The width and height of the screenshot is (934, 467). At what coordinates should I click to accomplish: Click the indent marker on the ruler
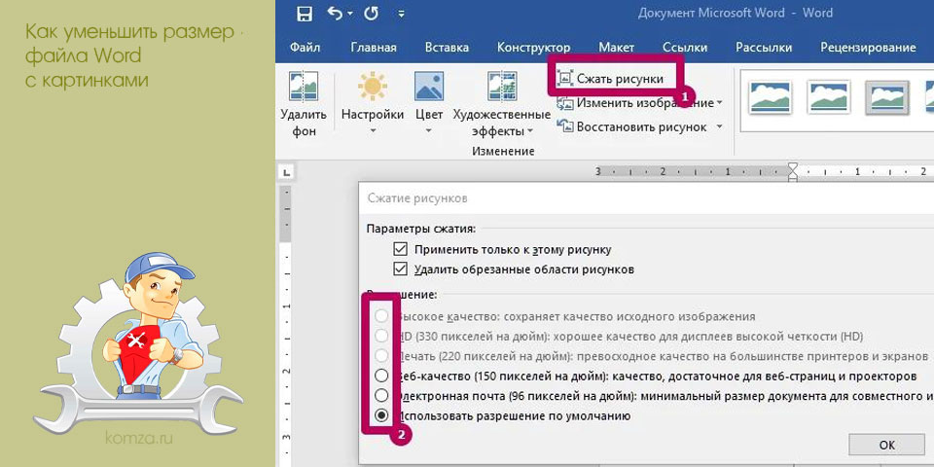pos(792,173)
